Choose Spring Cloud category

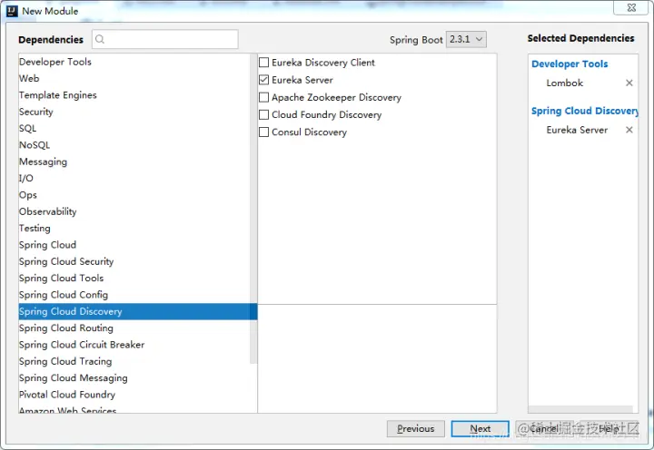point(134,245)
